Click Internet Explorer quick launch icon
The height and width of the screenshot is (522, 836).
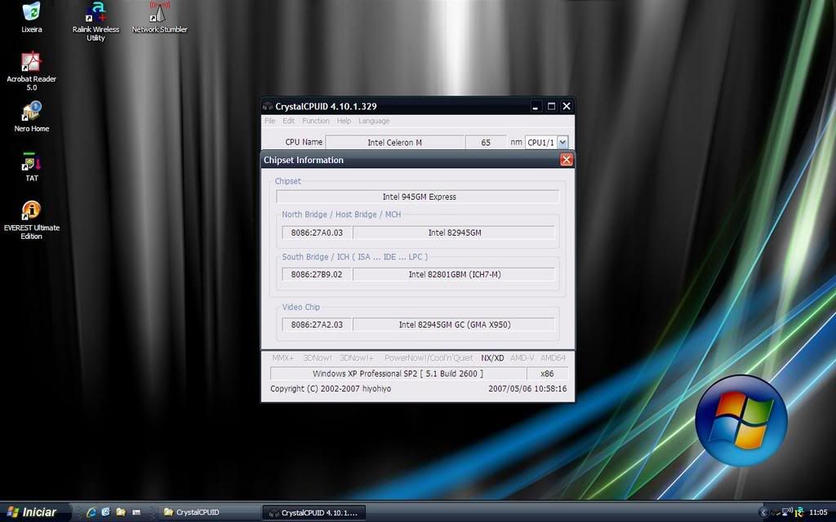(x=91, y=512)
